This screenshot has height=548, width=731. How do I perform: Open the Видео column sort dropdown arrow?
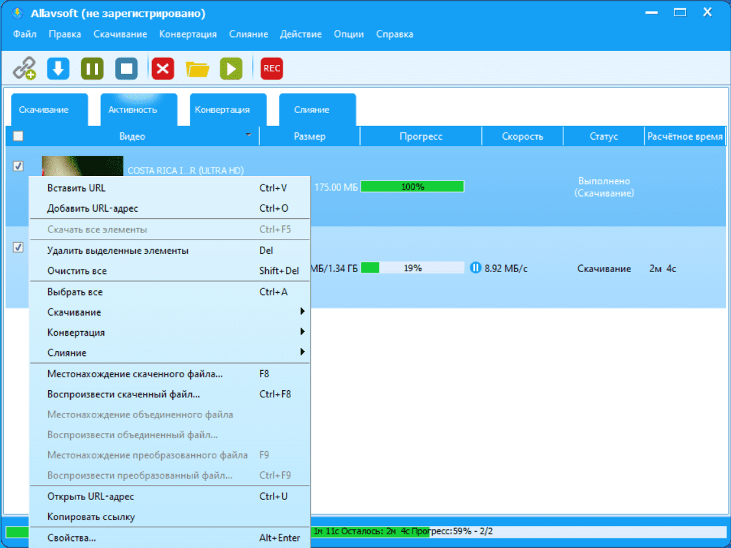coord(248,134)
